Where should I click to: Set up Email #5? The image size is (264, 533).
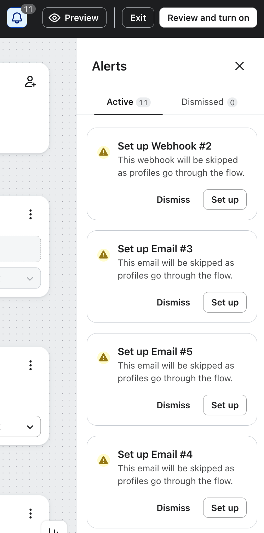click(225, 405)
